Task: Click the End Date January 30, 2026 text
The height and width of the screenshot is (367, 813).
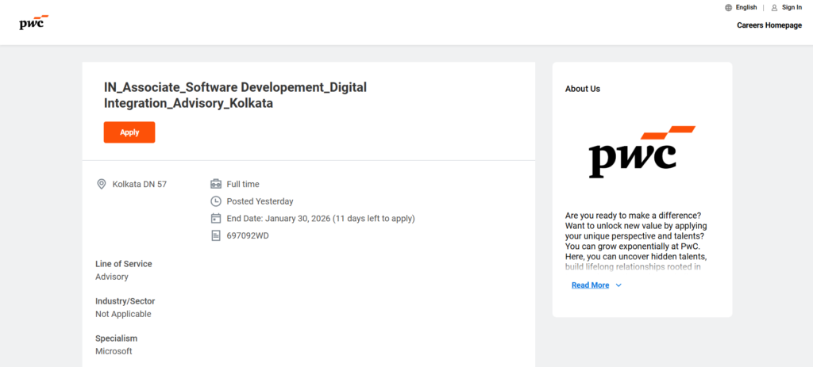Action: [x=320, y=218]
